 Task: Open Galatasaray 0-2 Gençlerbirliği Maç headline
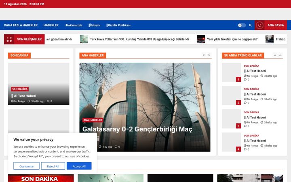tap(137, 129)
